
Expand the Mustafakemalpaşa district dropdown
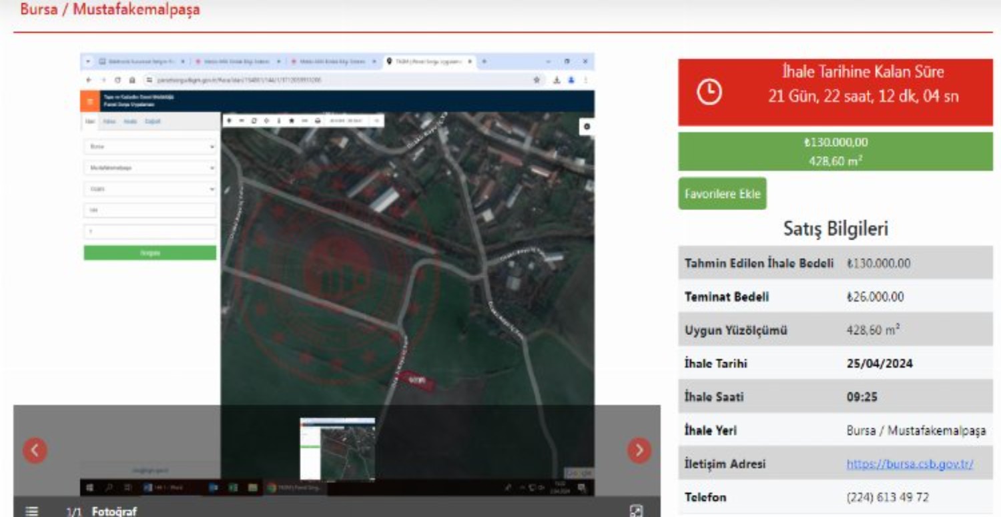tap(149, 168)
